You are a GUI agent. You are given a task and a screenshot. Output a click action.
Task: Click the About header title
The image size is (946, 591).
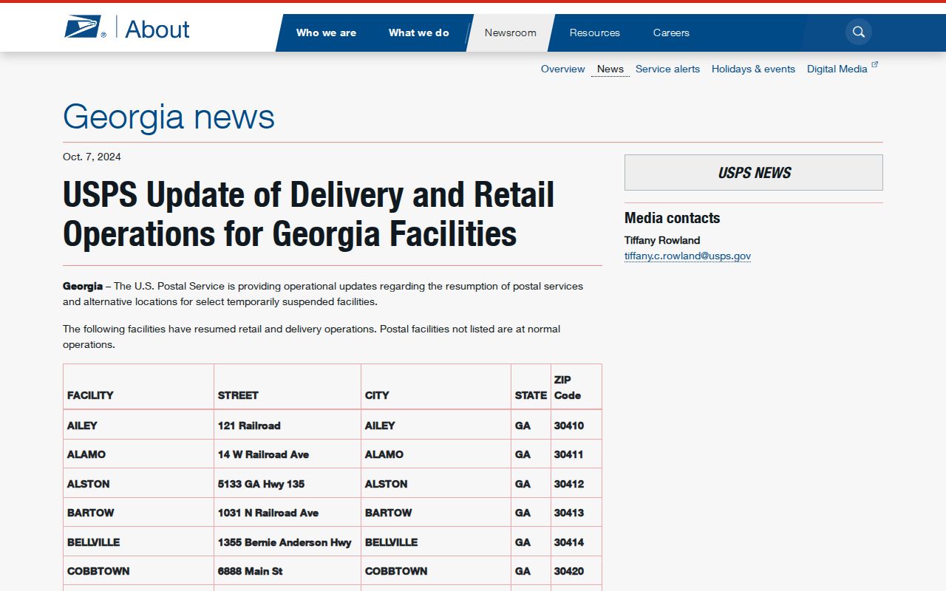[x=157, y=30]
